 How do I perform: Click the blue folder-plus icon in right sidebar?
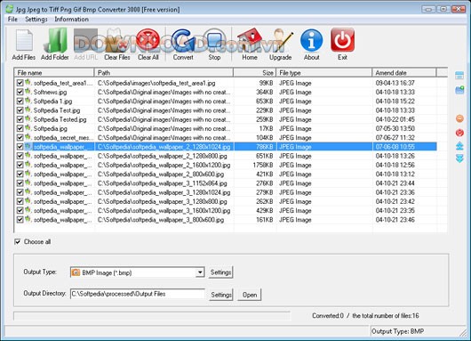click(x=459, y=90)
